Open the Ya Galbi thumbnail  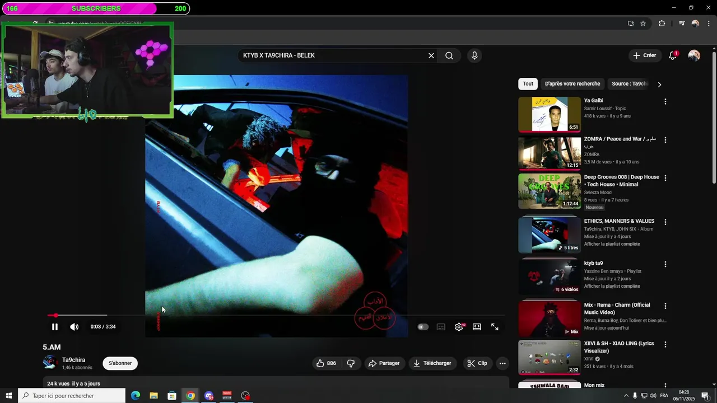coord(550,115)
